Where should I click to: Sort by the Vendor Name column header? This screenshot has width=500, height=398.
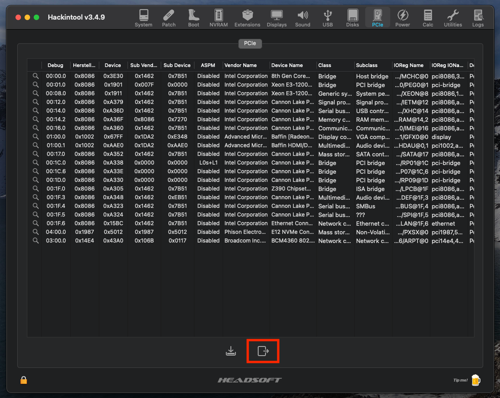[246, 65]
